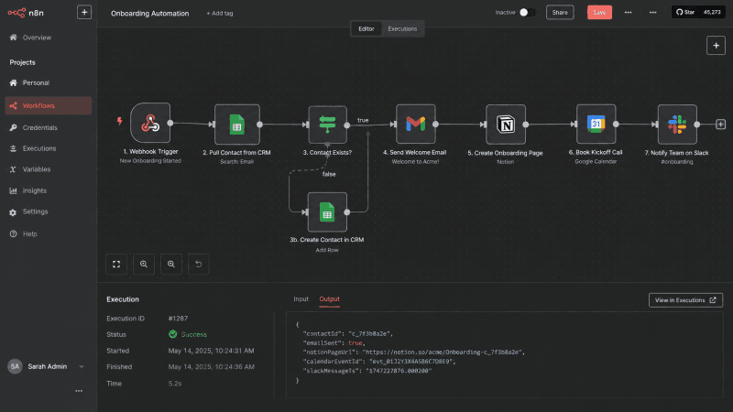Click the n8n logo
Image resolution: width=733 pixels, height=412 pixels.
[26, 13]
